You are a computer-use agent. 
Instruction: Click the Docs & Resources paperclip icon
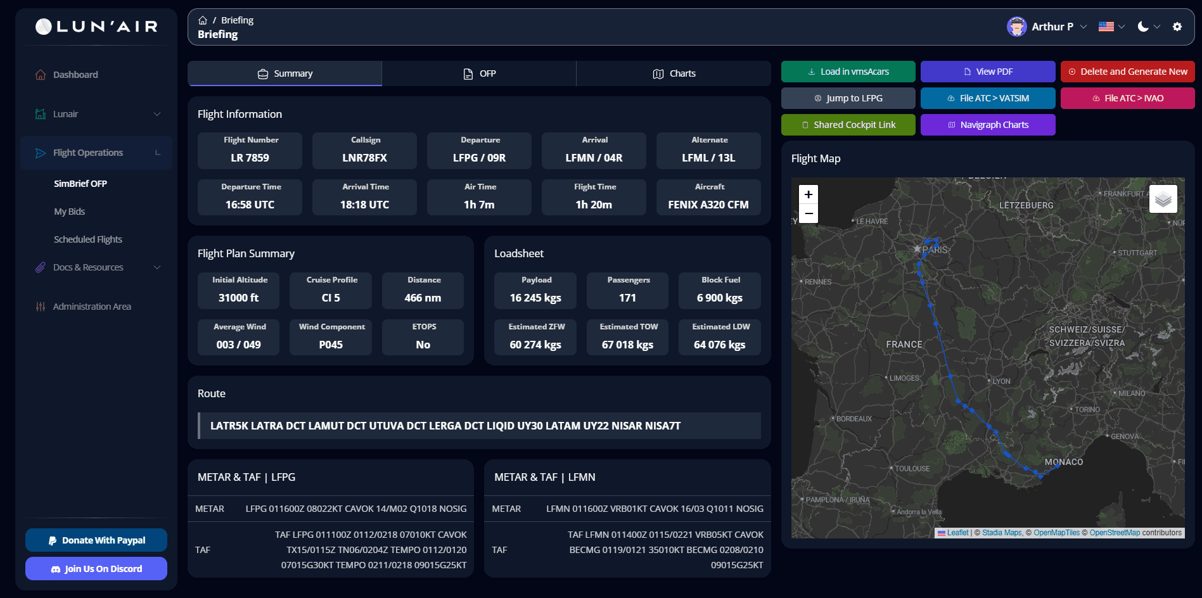39,267
